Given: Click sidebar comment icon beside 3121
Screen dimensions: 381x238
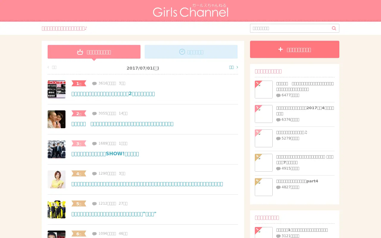Looking at the screenshot, I should [278, 236].
